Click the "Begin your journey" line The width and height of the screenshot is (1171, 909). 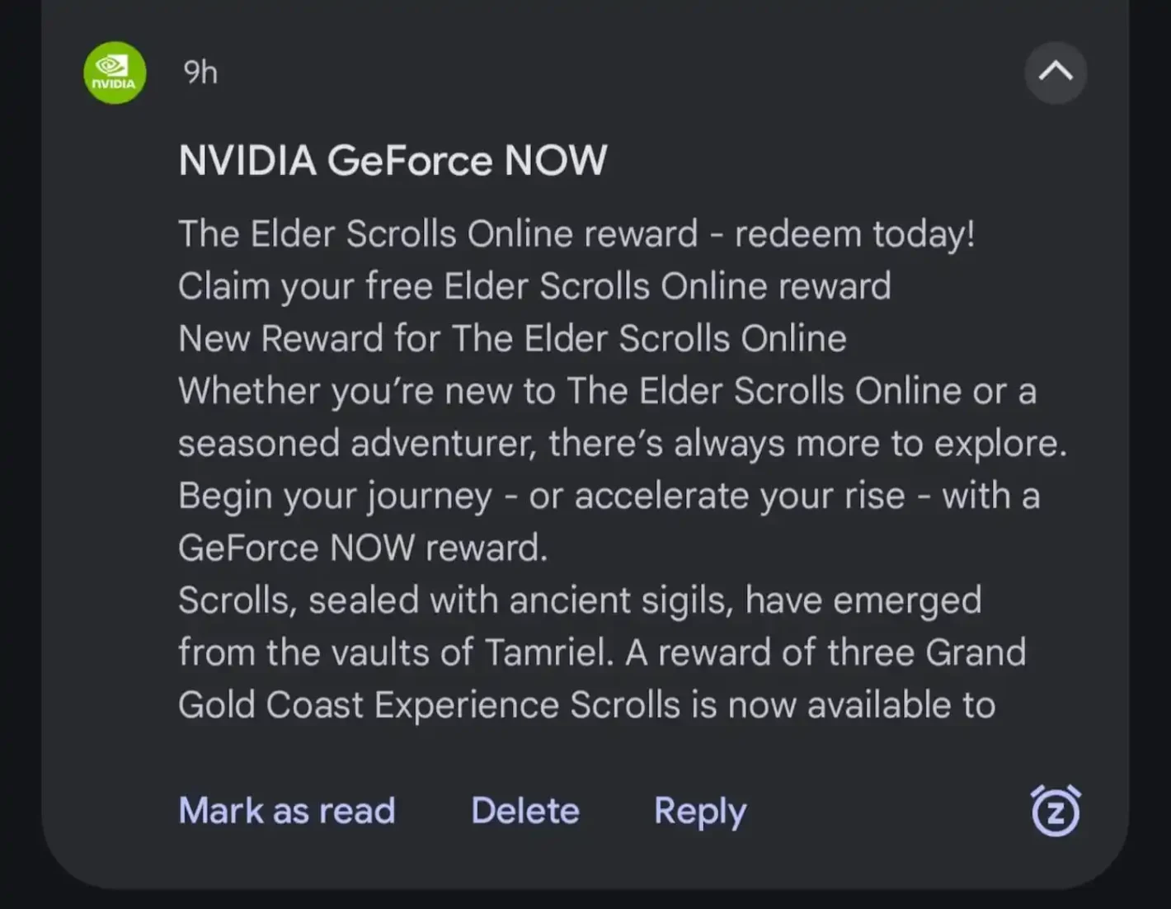point(609,496)
